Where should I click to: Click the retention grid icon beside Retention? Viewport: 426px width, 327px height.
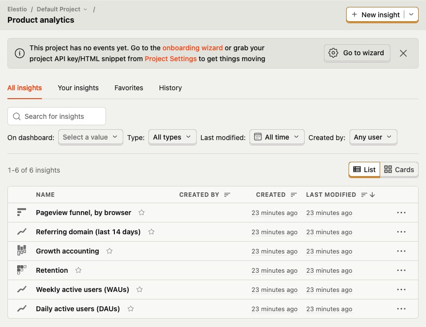click(21, 270)
